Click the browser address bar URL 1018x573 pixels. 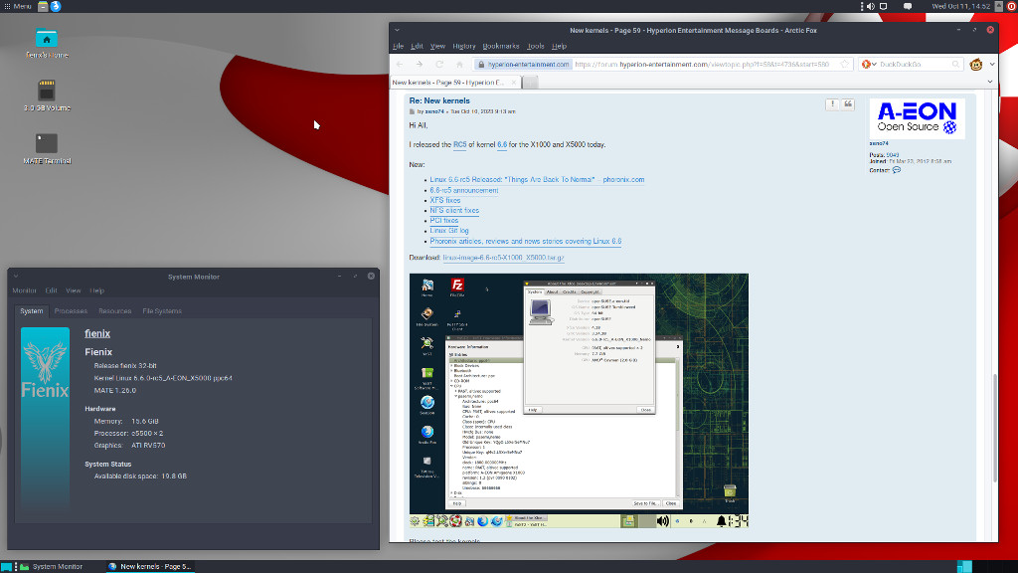point(702,65)
